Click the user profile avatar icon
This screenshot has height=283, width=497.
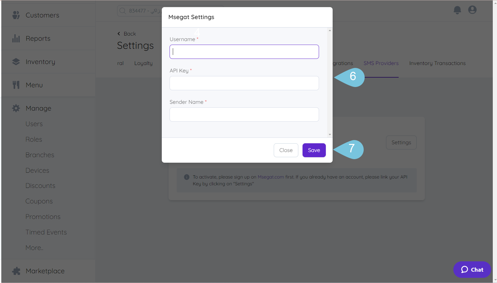pos(472,10)
